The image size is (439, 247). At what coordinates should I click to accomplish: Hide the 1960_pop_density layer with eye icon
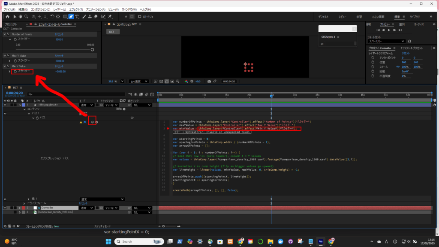pos(6,105)
